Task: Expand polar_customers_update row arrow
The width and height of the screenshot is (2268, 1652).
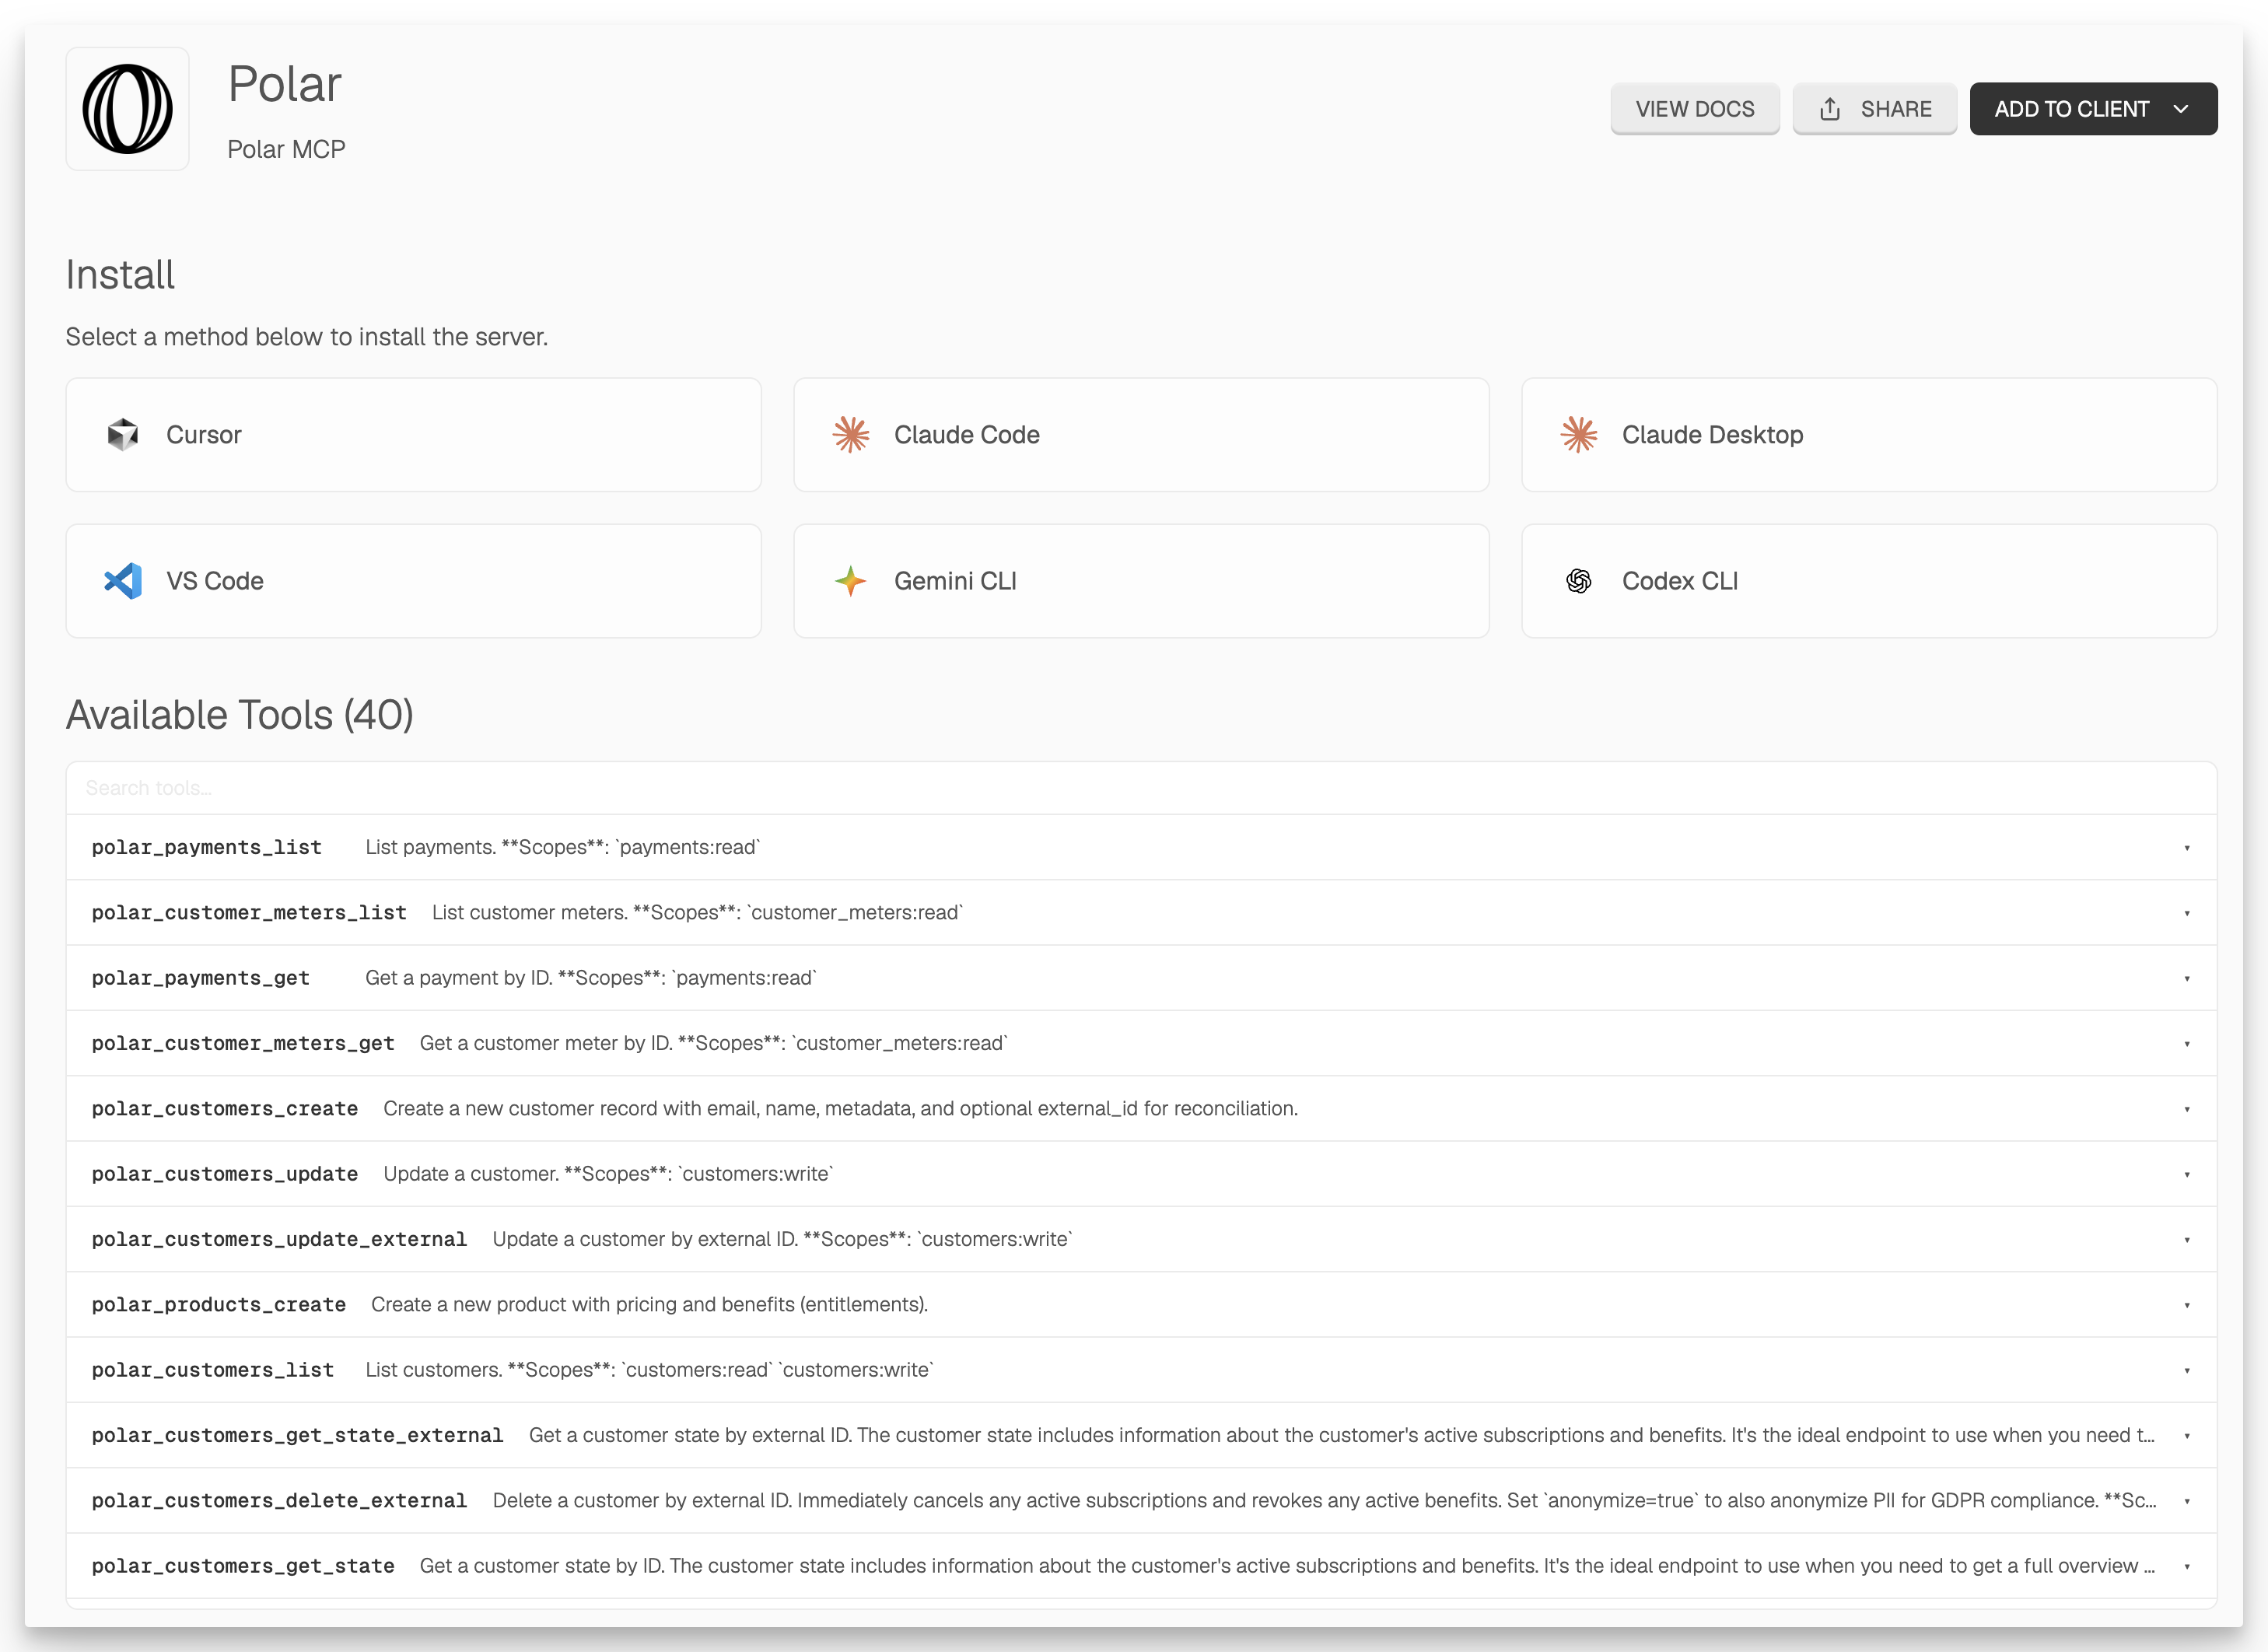Action: 2187,1174
